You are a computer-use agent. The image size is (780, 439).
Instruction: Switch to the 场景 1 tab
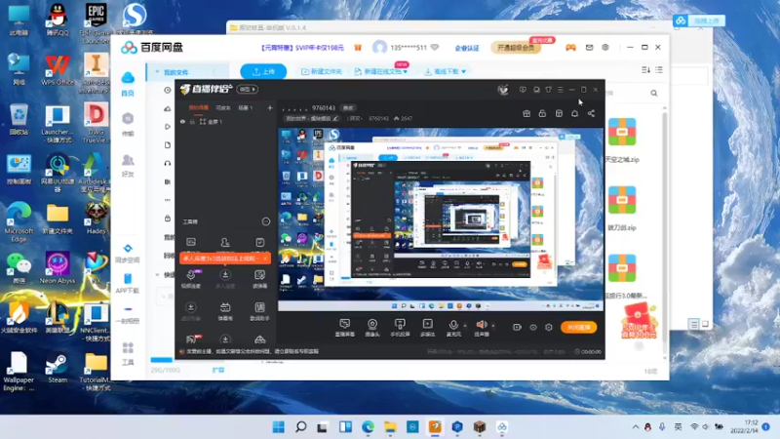pyautogui.click(x=246, y=108)
